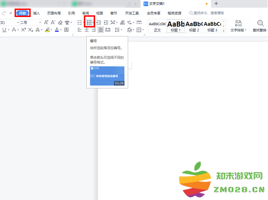Toggle underline formatting
The image size is (268, 200).
click(4, 30)
